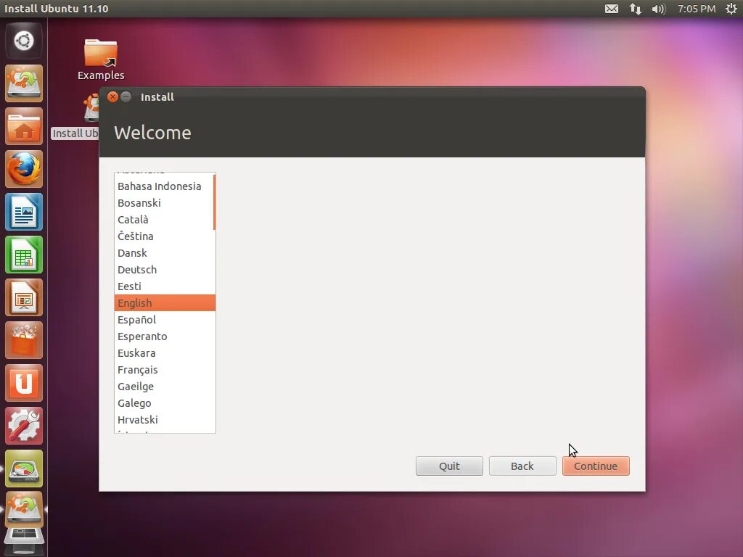Choose Català as the language
Image resolution: width=743 pixels, height=557 pixels.
(x=163, y=219)
